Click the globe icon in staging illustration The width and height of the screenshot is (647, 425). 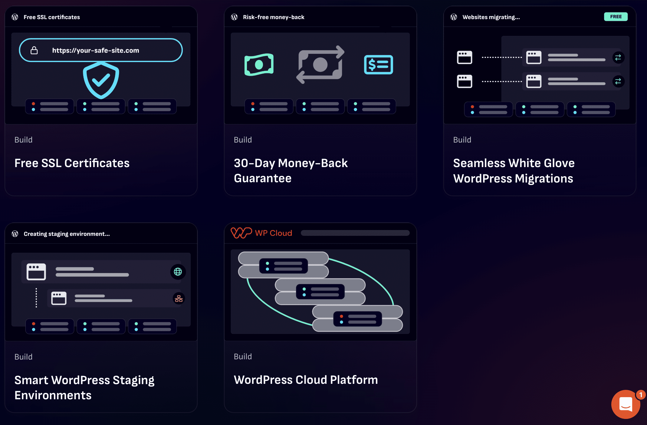pyautogui.click(x=178, y=272)
